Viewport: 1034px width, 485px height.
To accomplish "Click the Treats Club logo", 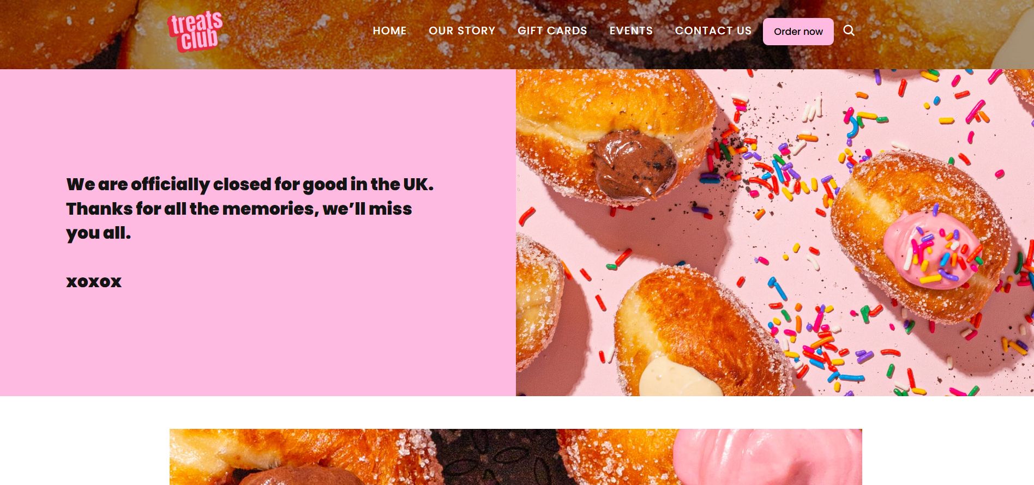I will pos(195,31).
